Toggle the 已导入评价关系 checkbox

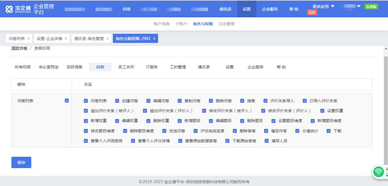[305, 101]
